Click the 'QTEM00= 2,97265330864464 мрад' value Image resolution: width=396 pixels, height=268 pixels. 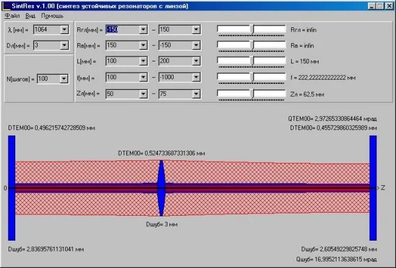pyautogui.click(x=333, y=119)
